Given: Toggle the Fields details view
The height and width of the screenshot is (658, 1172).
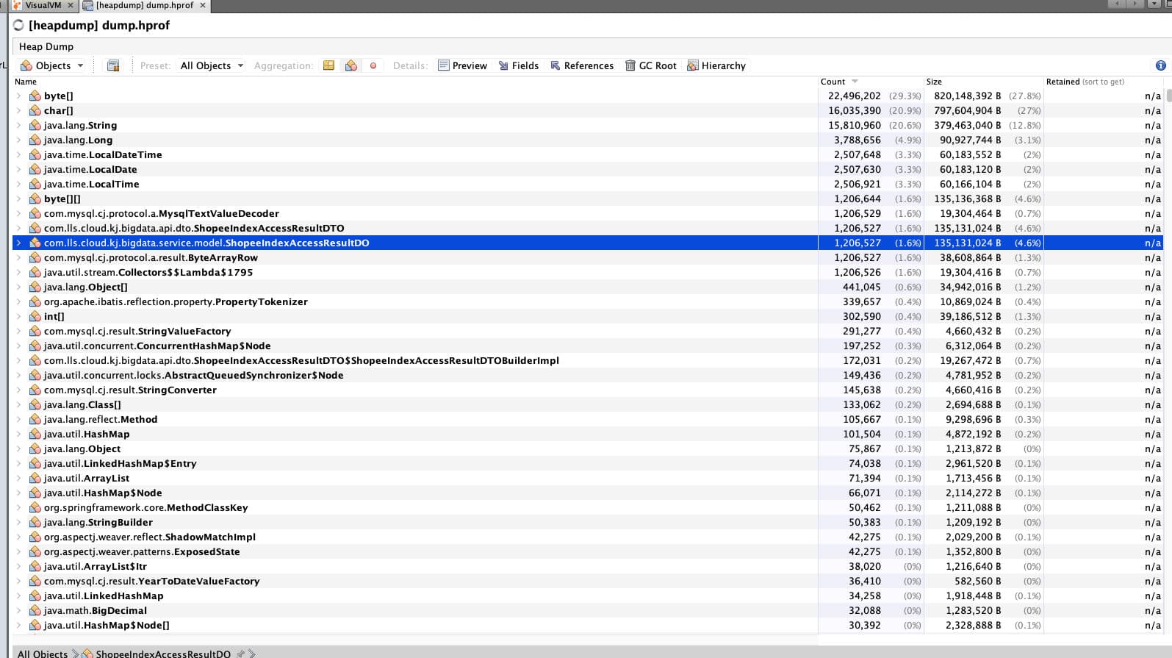Looking at the screenshot, I should point(518,65).
